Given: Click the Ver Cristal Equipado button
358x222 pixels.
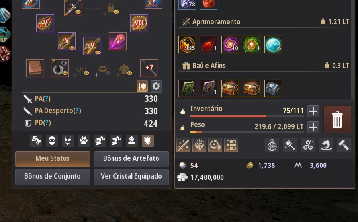Looking at the screenshot, I should tap(131, 177).
